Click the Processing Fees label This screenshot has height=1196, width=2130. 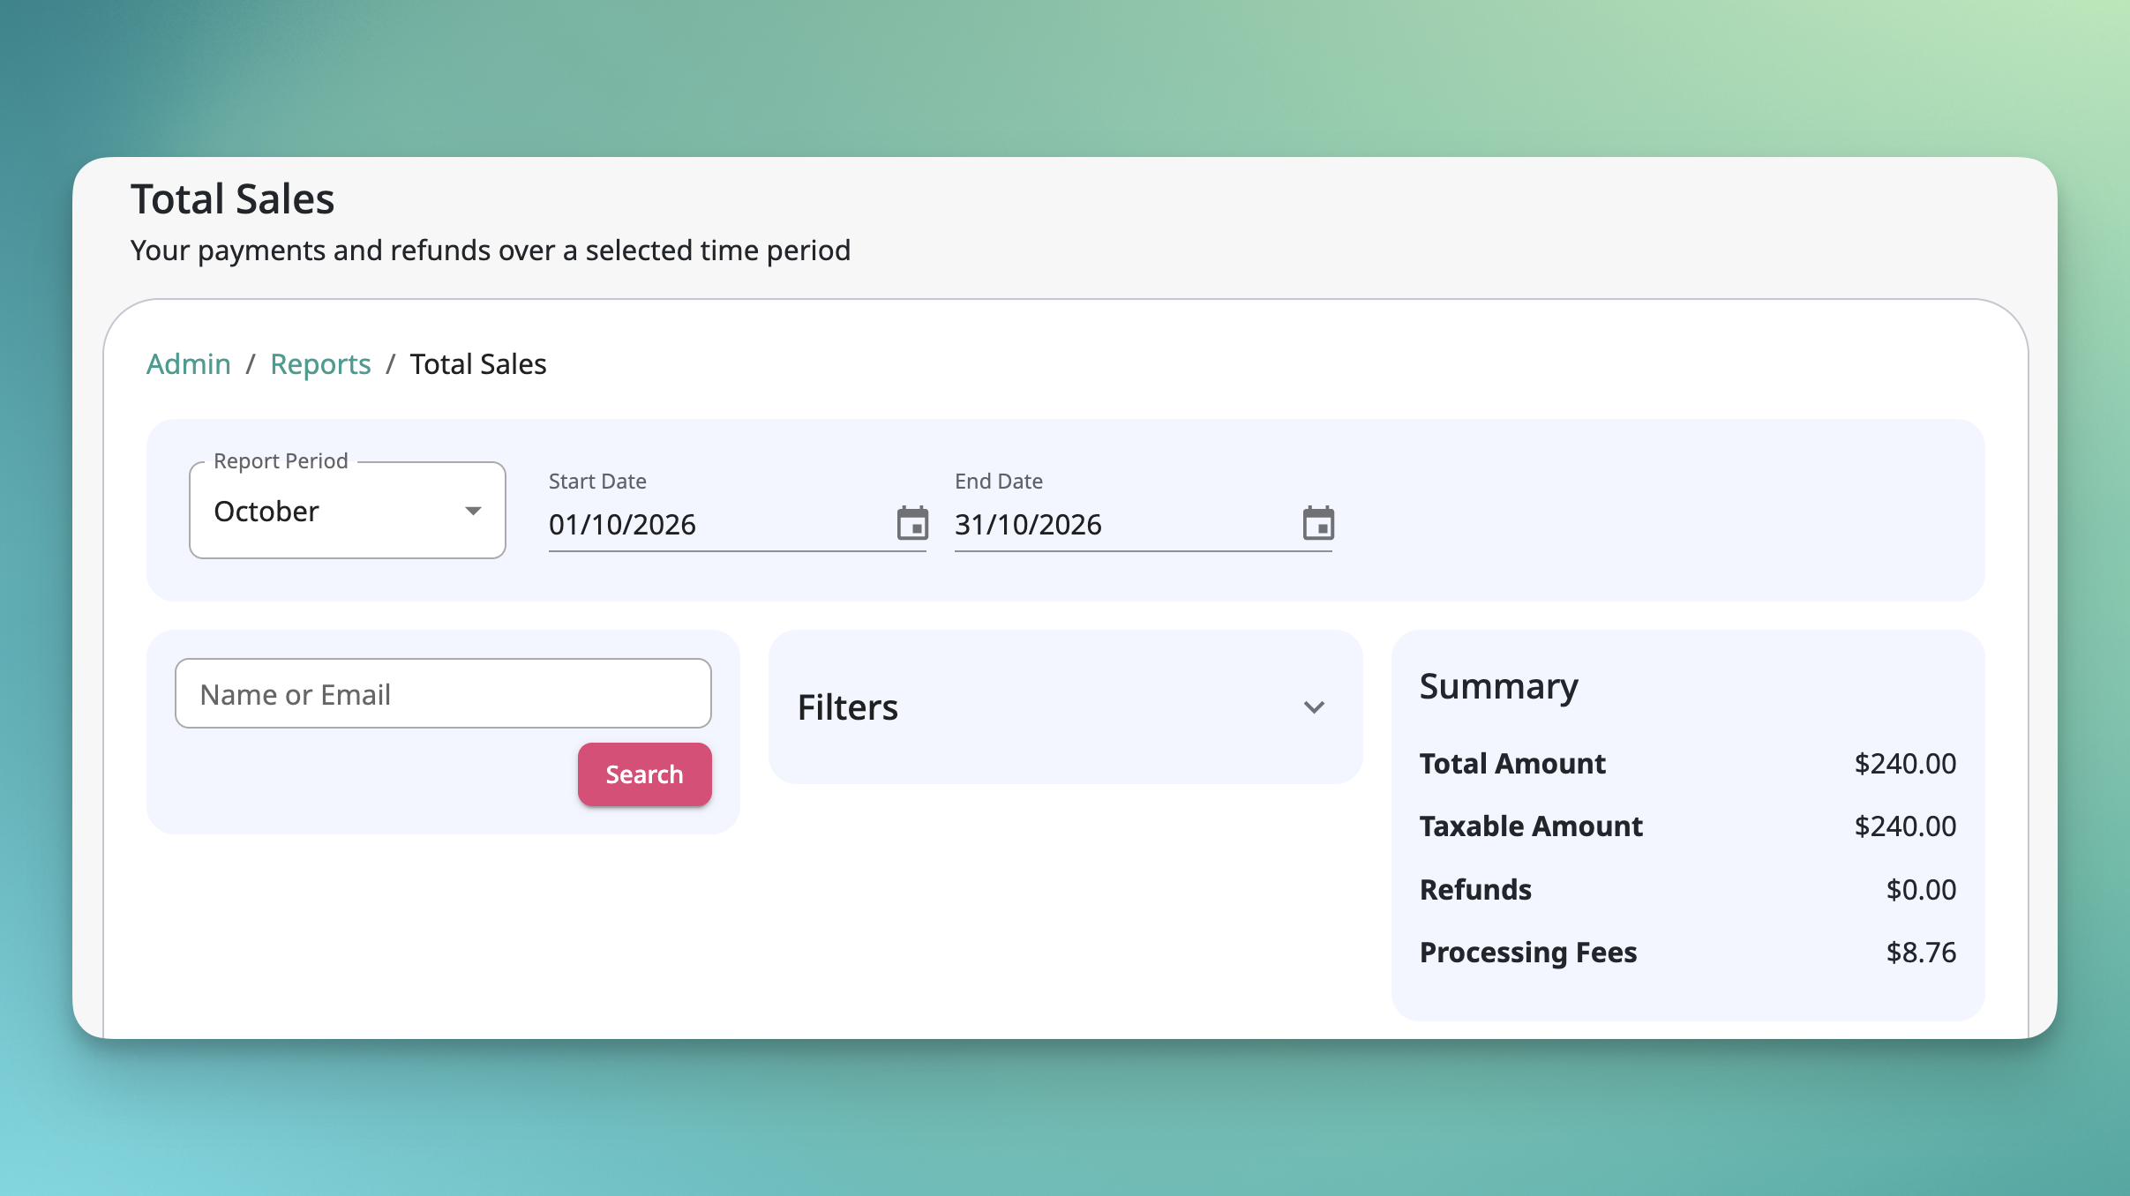[x=1528, y=953]
